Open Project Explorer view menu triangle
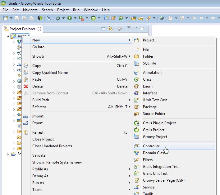The width and height of the screenshot is (220, 195). click(x=129, y=27)
